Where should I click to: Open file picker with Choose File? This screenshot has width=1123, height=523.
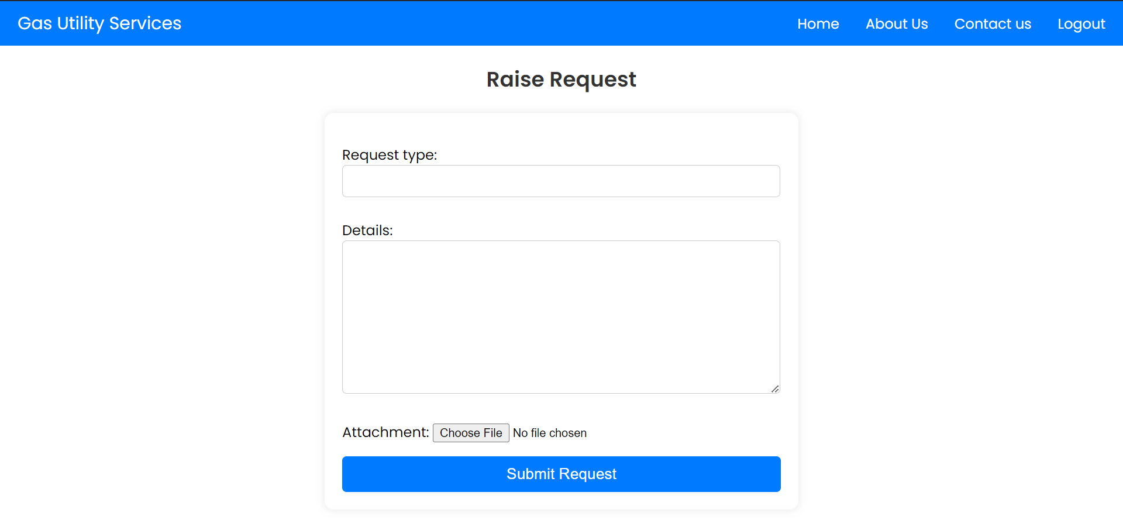coord(471,433)
